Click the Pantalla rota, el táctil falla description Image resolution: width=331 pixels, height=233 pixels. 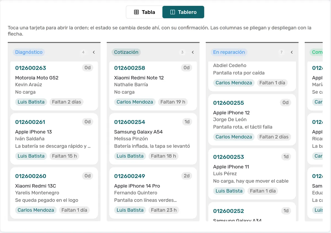coord(243,127)
